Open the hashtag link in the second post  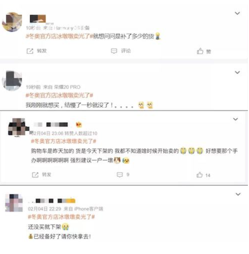[59, 95]
